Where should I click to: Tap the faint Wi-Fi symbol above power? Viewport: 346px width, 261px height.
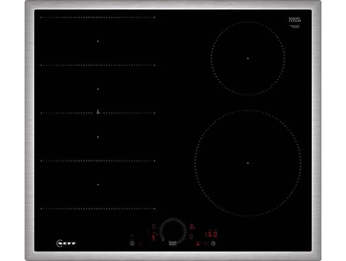pyautogui.click(x=132, y=236)
